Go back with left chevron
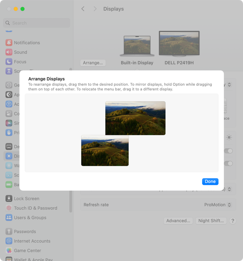243x261 pixels. coord(83,9)
